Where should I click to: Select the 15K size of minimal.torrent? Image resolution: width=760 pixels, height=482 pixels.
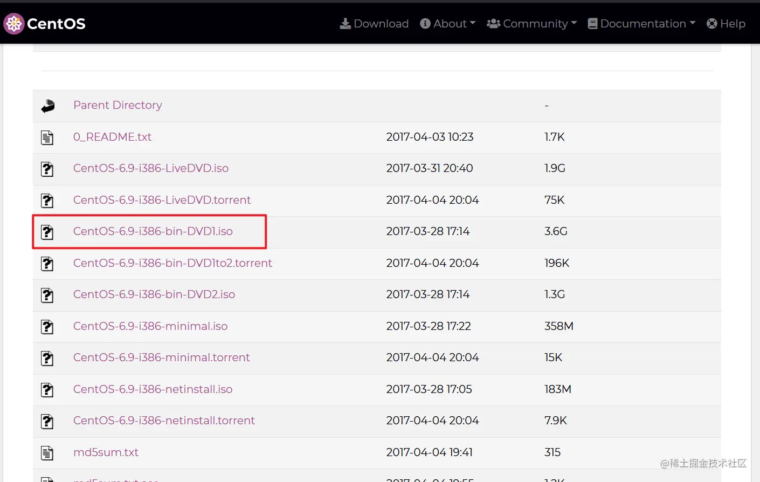(x=554, y=357)
